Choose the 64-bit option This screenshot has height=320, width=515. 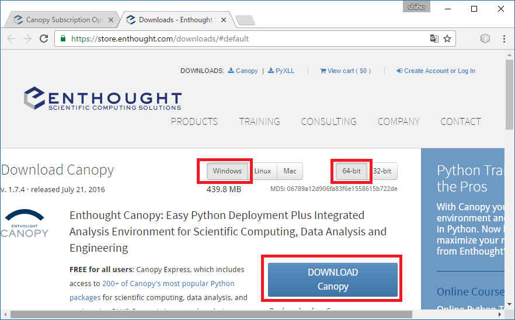point(352,171)
